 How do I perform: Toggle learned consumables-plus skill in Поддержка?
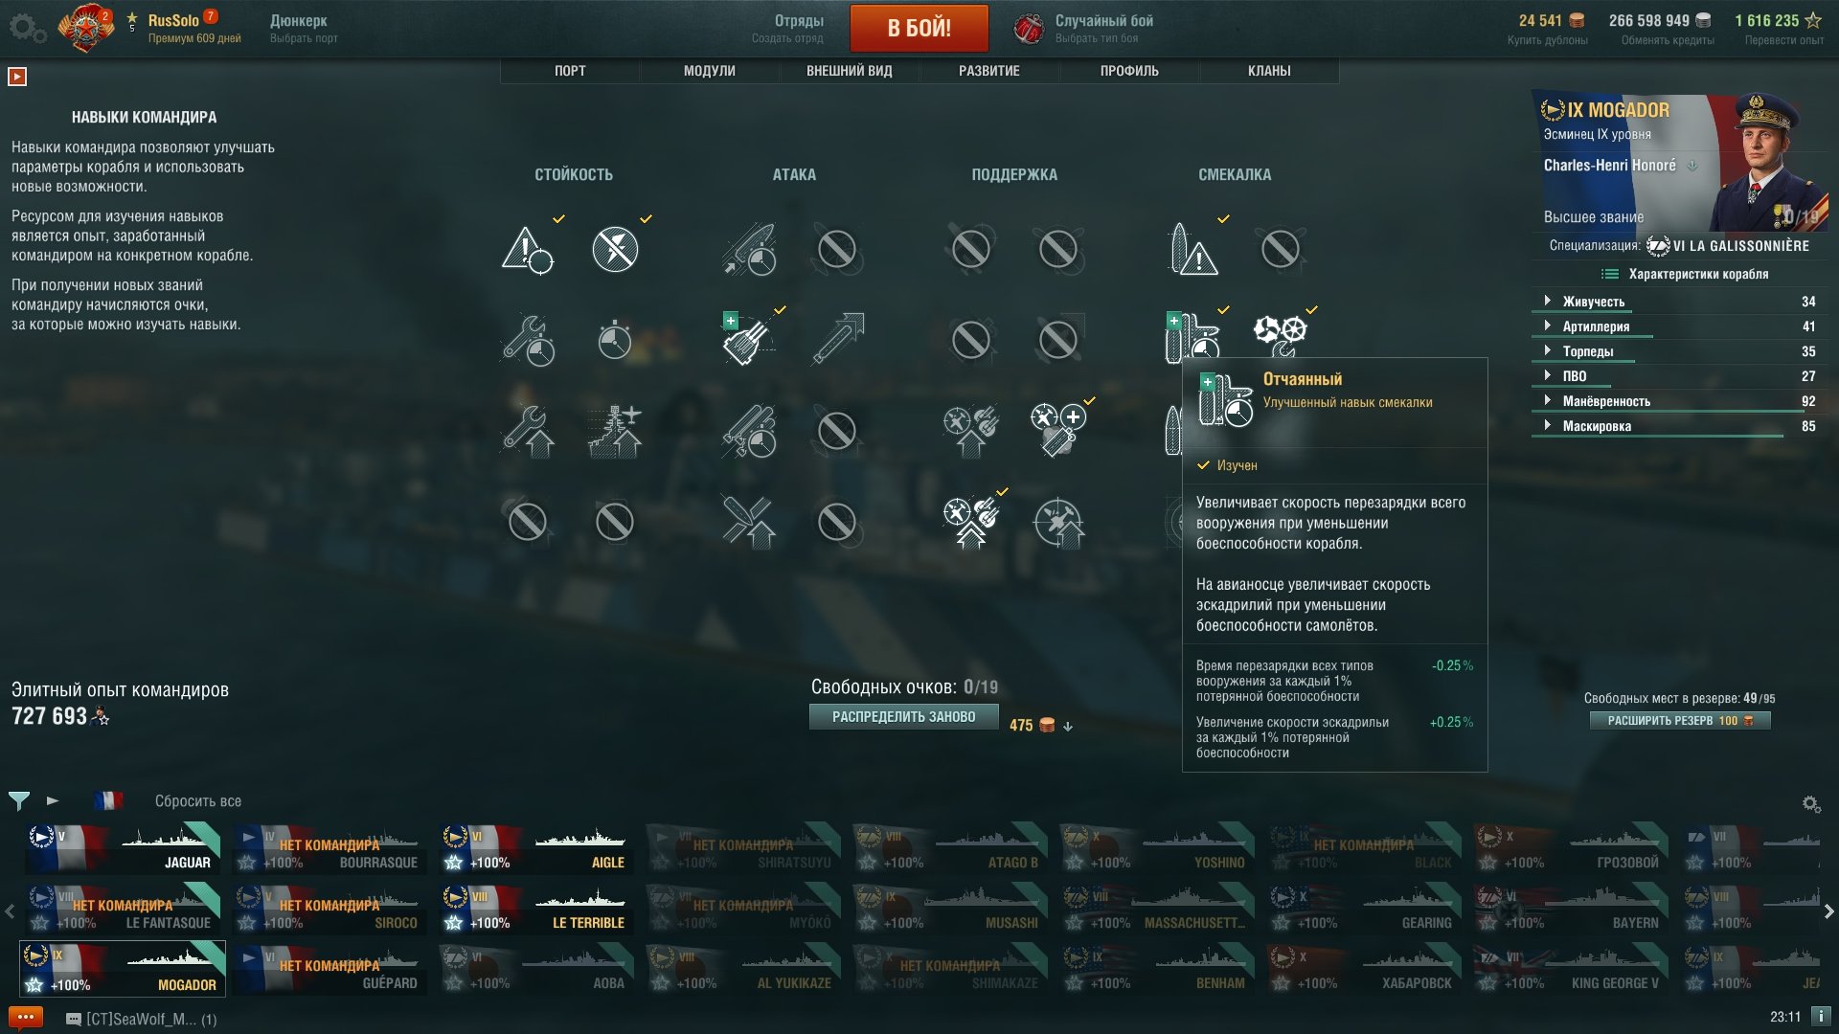tap(1058, 431)
